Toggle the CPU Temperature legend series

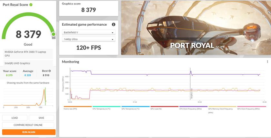tap(106, 109)
